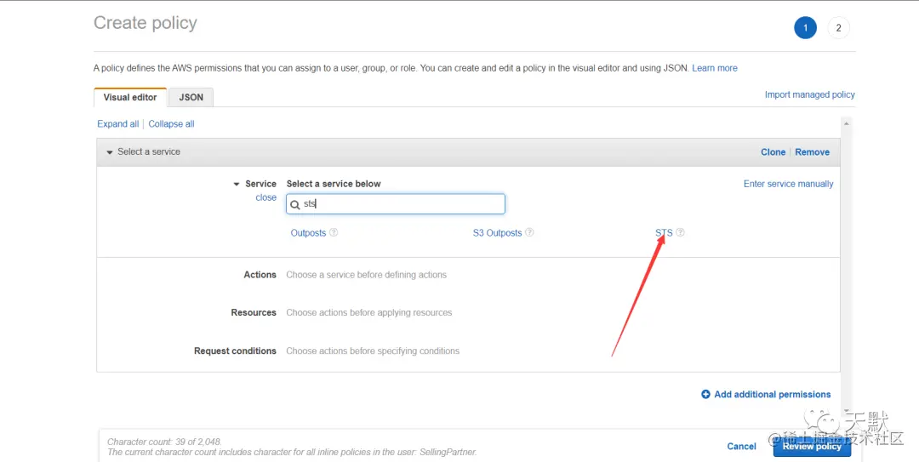This screenshot has height=462, width=919.
Task: Switch to the JSON tab
Action: (191, 97)
